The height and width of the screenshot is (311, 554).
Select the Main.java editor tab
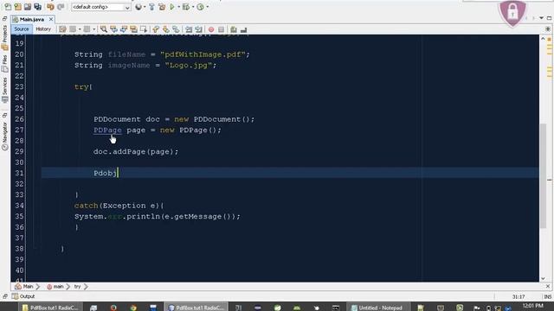(31, 19)
